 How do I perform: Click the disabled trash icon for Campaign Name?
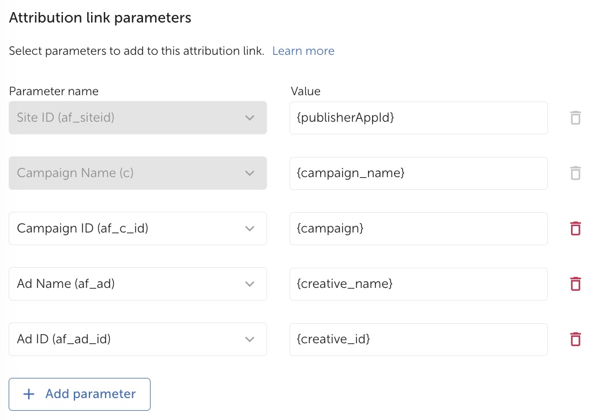point(575,173)
